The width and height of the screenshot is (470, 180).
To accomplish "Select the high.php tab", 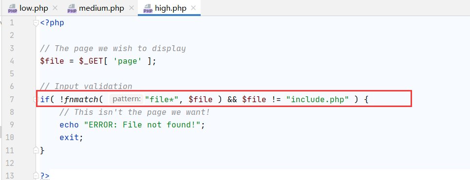I will tap(170, 8).
